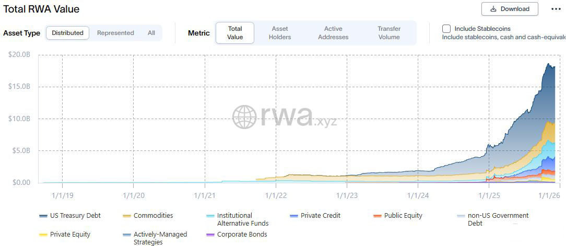Select the Total Value metric
The image size is (566, 246).
point(235,33)
